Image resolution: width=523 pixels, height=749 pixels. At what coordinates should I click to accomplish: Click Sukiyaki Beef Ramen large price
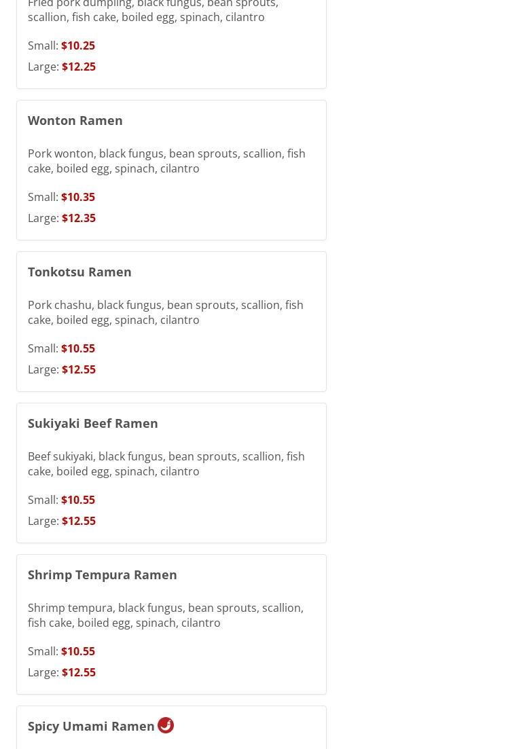[79, 521]
